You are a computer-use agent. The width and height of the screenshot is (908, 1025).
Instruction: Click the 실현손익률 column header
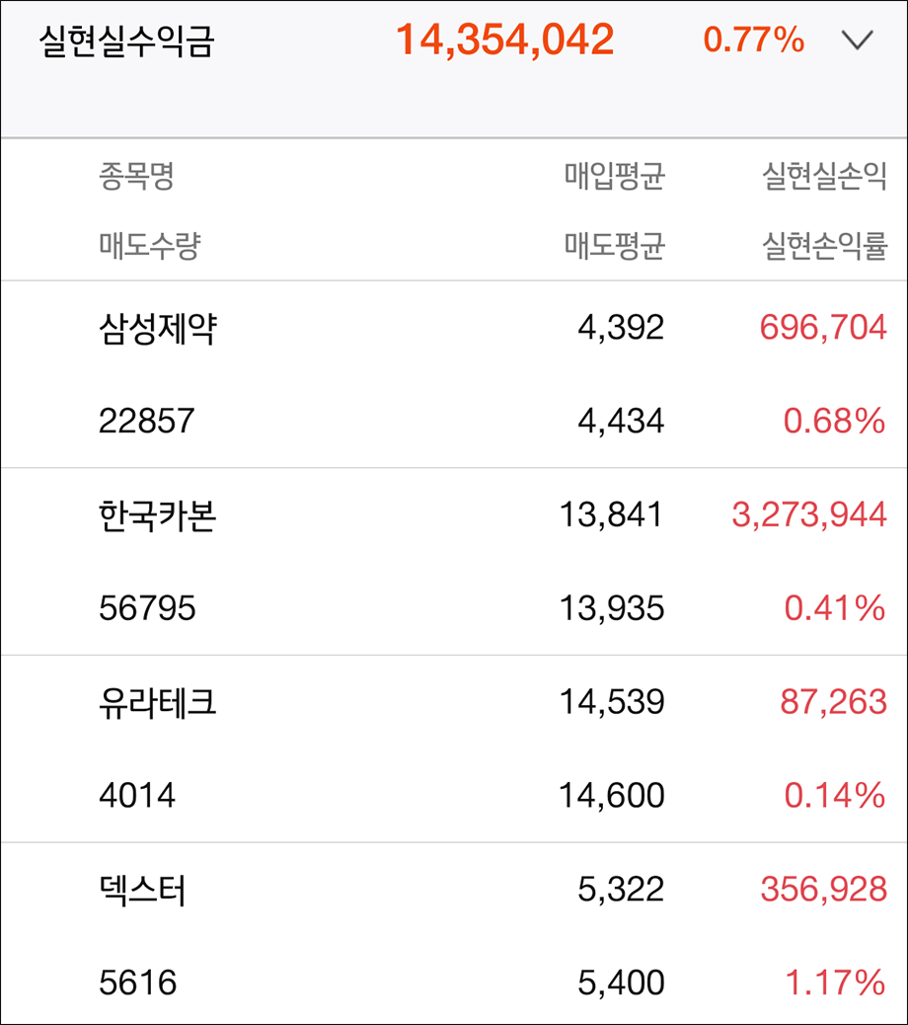click(x=824, y=245)
